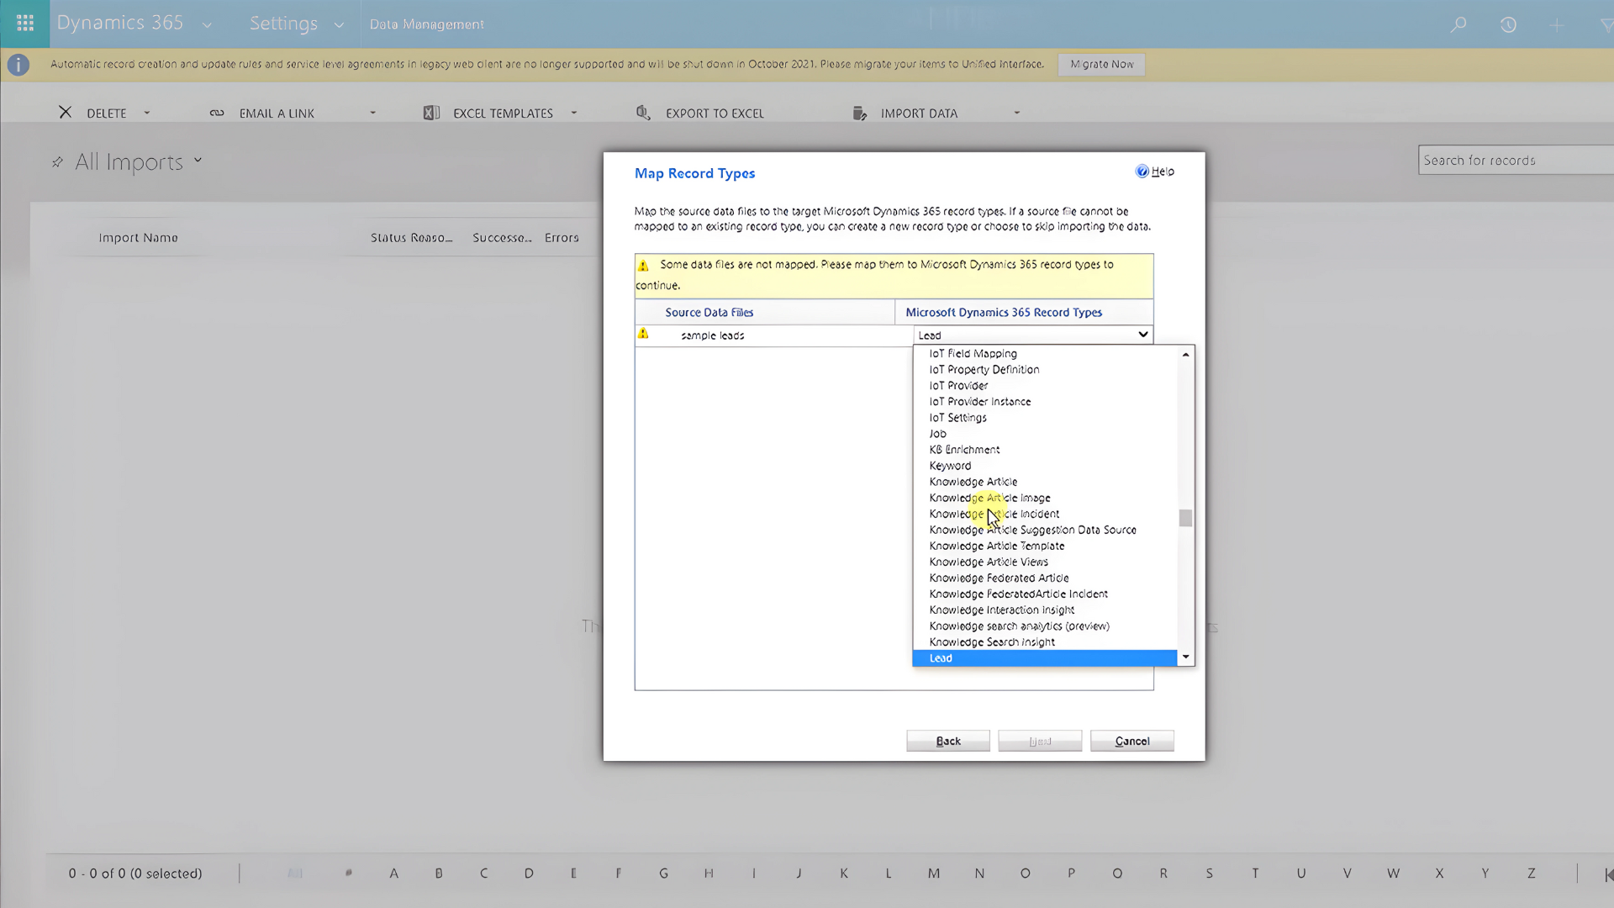Sort by Import Name column header
1614x908 pixels.
tap(138, 238)
